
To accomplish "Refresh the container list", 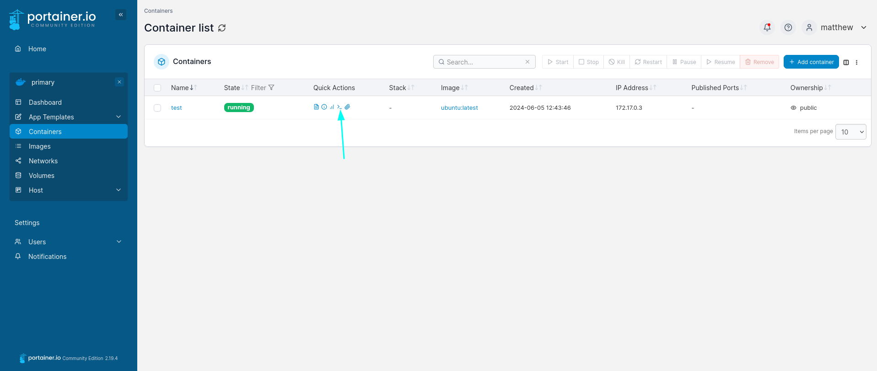I will pyautogui.click(x=222, y=28).
